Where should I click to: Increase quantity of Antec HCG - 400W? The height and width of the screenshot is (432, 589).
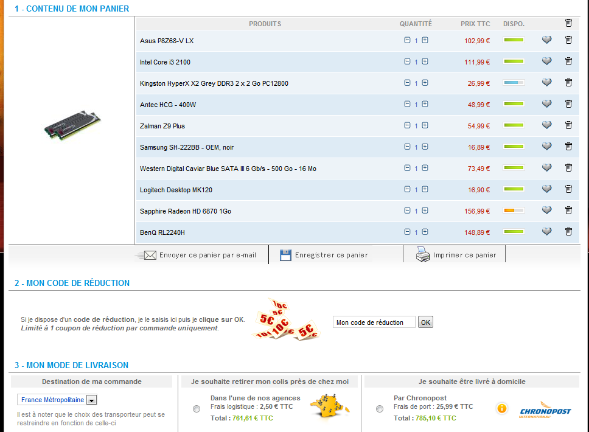pyautogui.click(x=425, y=104)
